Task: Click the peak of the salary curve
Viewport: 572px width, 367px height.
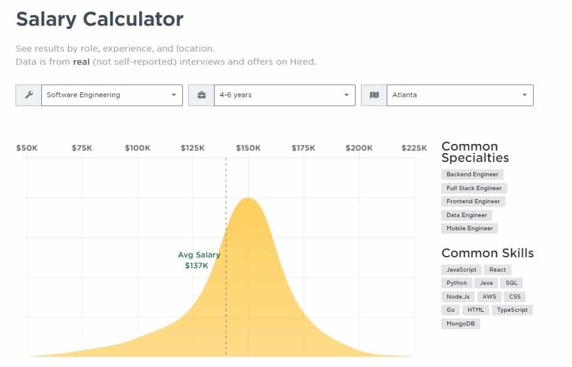Action: [248, 199]
